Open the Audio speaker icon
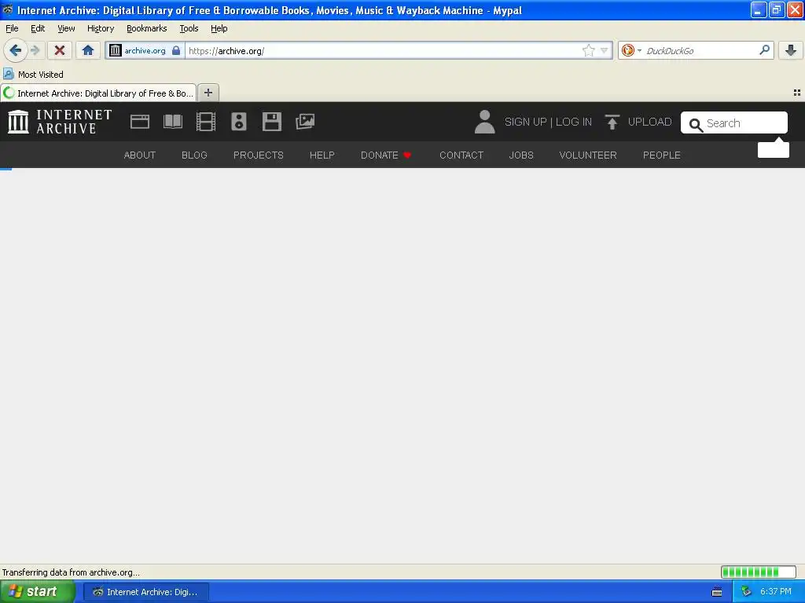Image resolution: width=805 pixels, height=603 pixels. tap(239, 122)
